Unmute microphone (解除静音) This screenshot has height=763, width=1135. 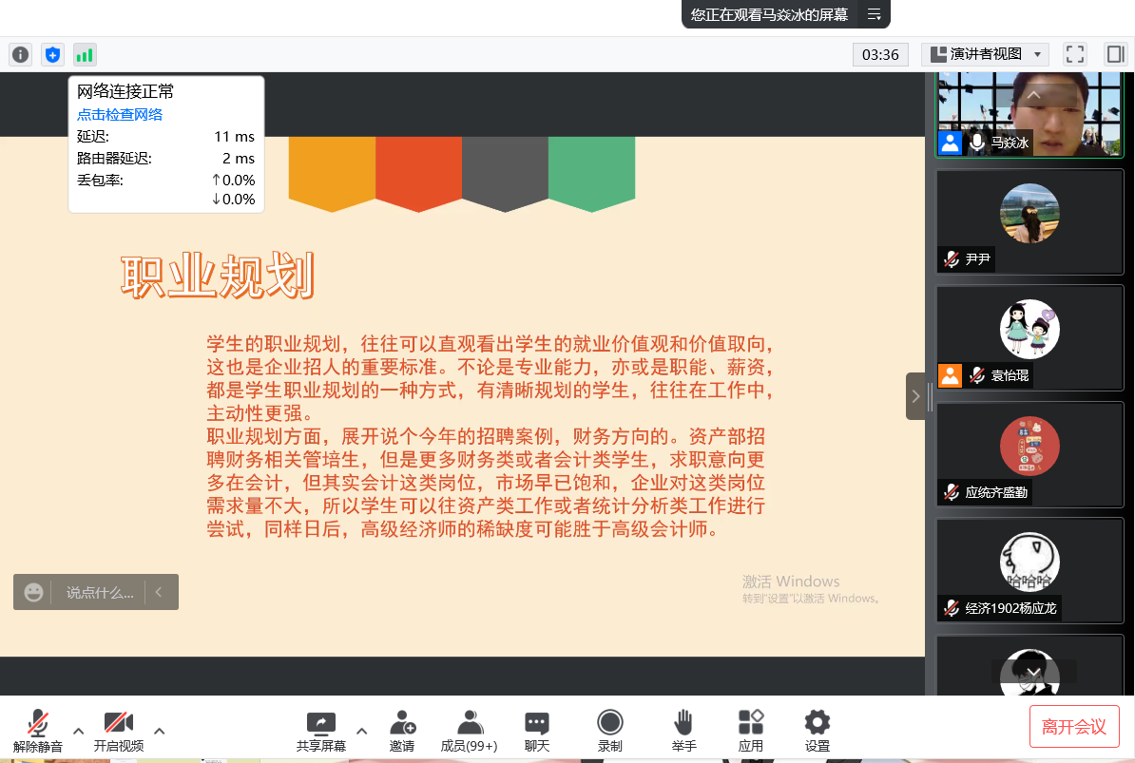tap(38, 731)
